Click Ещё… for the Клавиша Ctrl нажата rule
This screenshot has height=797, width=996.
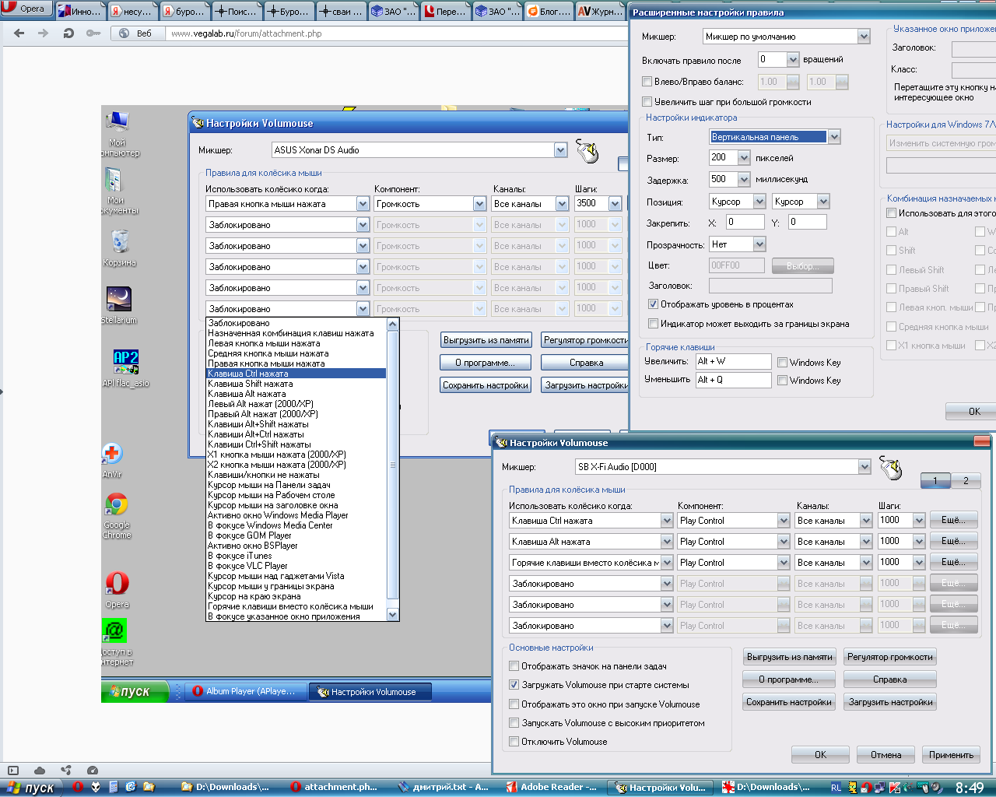click(953, 520)
